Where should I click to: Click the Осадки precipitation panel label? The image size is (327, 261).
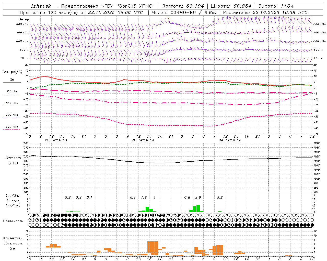(x=13, y=200)
